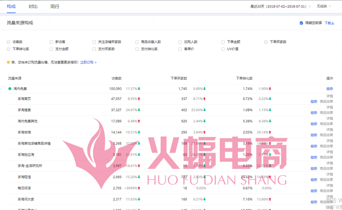342x210 pixels.
Task: Toggle the 访客数 metric checkbox
Action: (9, 42)
